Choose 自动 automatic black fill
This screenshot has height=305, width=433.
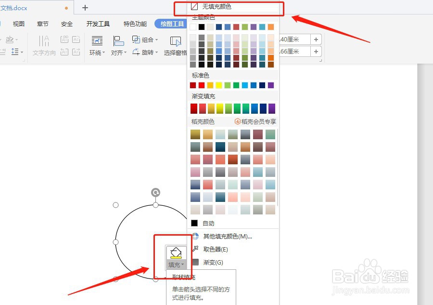(207, 223)
